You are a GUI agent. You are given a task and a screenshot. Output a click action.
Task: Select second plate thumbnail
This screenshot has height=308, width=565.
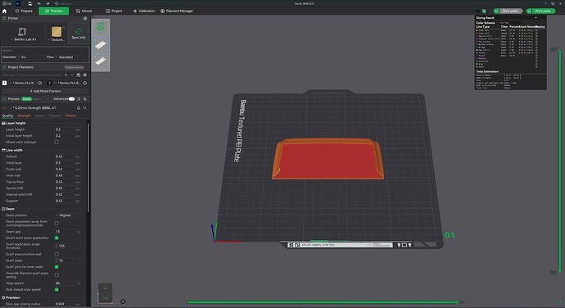[101, 61]
